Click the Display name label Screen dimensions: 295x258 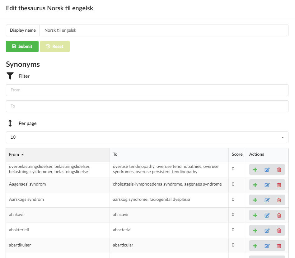pos(23,30)
